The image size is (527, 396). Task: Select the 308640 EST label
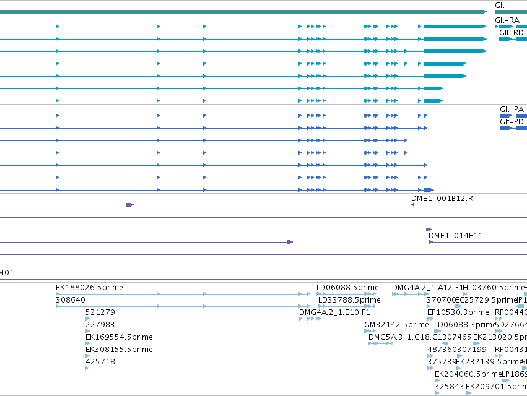click(x=71, y=300)
